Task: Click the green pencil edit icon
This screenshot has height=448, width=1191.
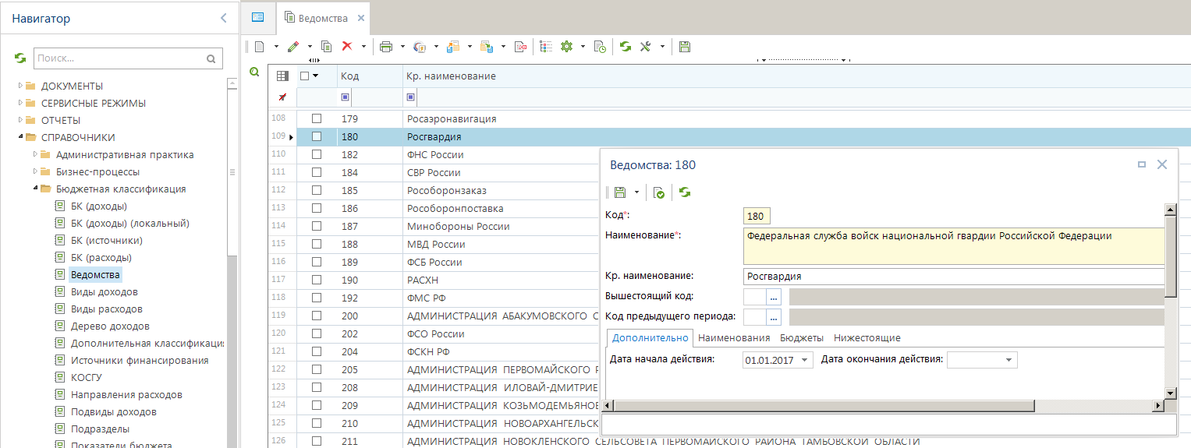Action: click(293, 47)
